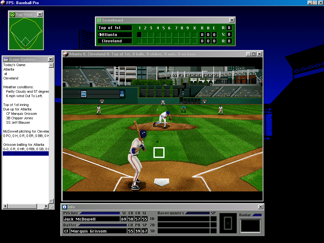Click the 3B baserunner field
This screenshot has height=243, width=324.
click(184, 231)
